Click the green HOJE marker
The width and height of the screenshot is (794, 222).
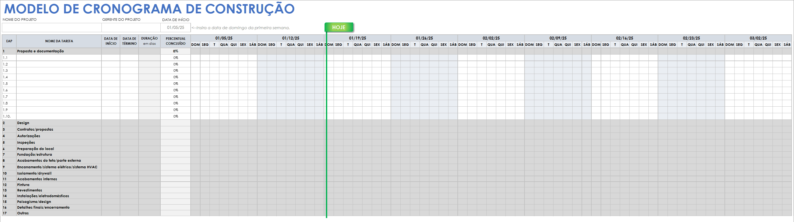pyautogui.click(x=339, y=27)
